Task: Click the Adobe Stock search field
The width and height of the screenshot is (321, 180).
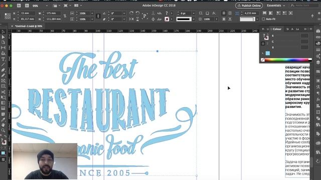Action: click(304, 5)
